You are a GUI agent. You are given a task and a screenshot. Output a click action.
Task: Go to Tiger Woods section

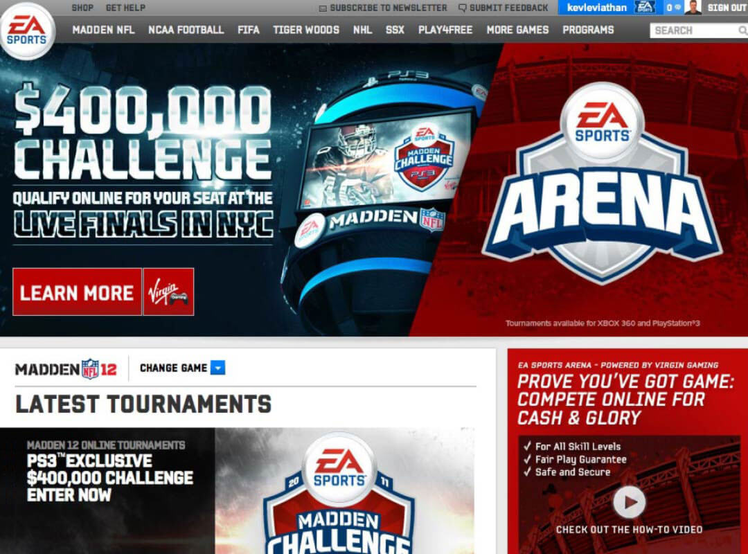(x=305, y=30)
